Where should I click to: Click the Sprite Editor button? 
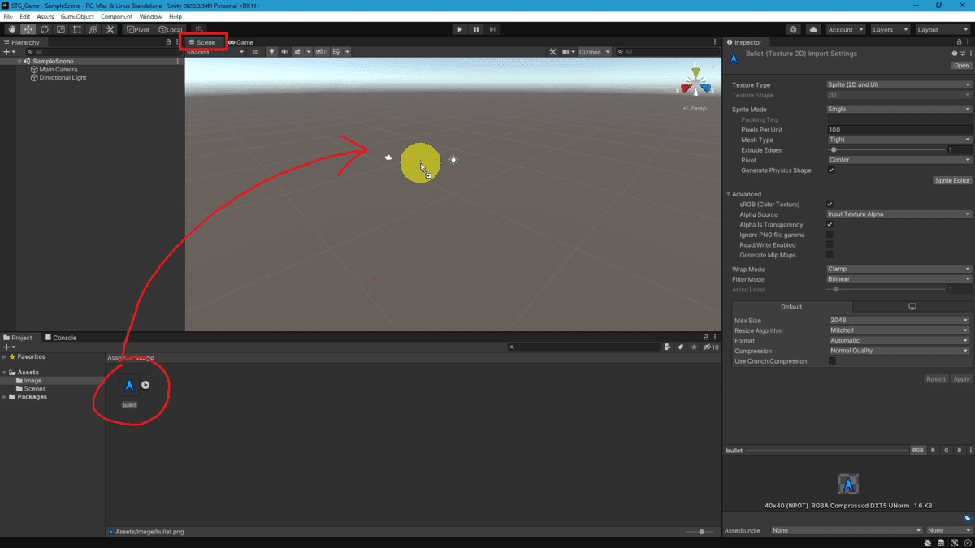point(952,181)
